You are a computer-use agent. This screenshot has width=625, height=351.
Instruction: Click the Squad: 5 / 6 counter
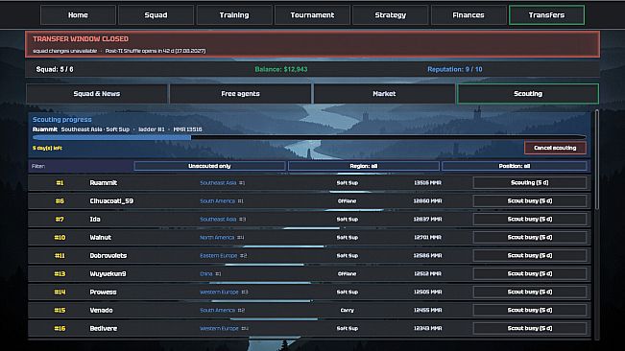pyautogui.click(x=55, y=69)
